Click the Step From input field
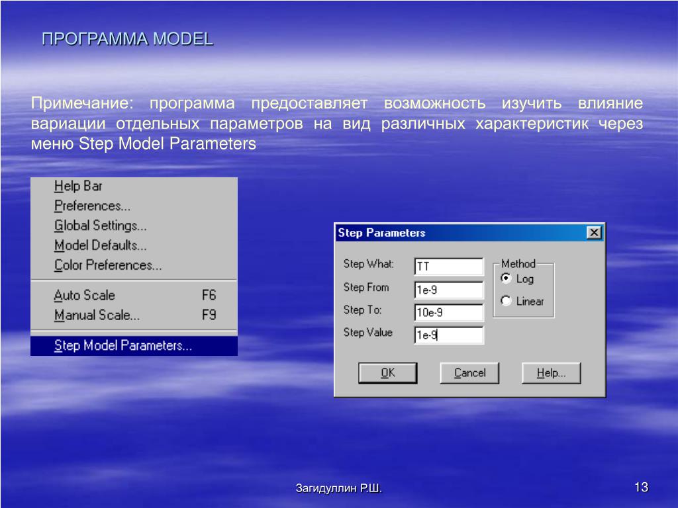Viewport: 678px width, 508px height. (x=449, y=290)
